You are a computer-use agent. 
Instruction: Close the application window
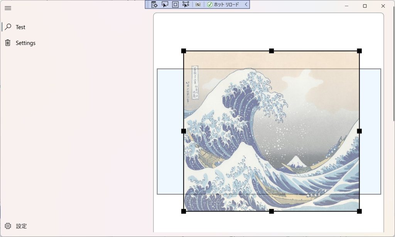(x=383, y=6)
